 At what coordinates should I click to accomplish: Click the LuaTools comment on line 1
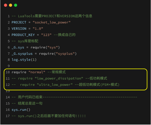[x=52, y=16]
